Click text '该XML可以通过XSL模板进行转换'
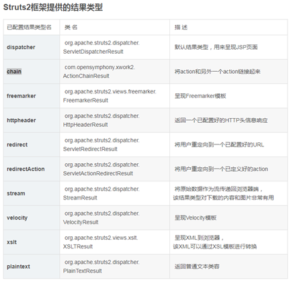Image resolution: width=291 pixels, height=282 pixels. pos(215,247)
